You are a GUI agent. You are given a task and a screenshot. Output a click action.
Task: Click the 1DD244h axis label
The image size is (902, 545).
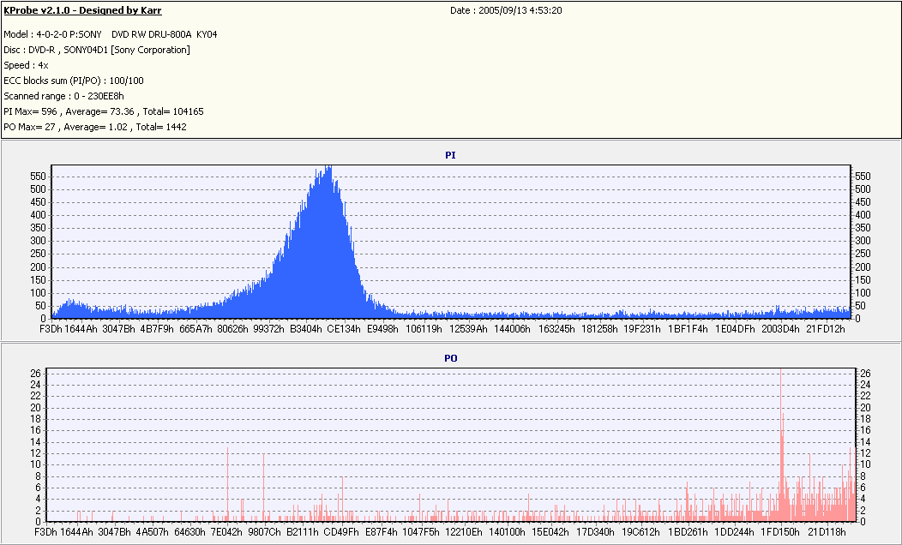(x=735, y=532)
